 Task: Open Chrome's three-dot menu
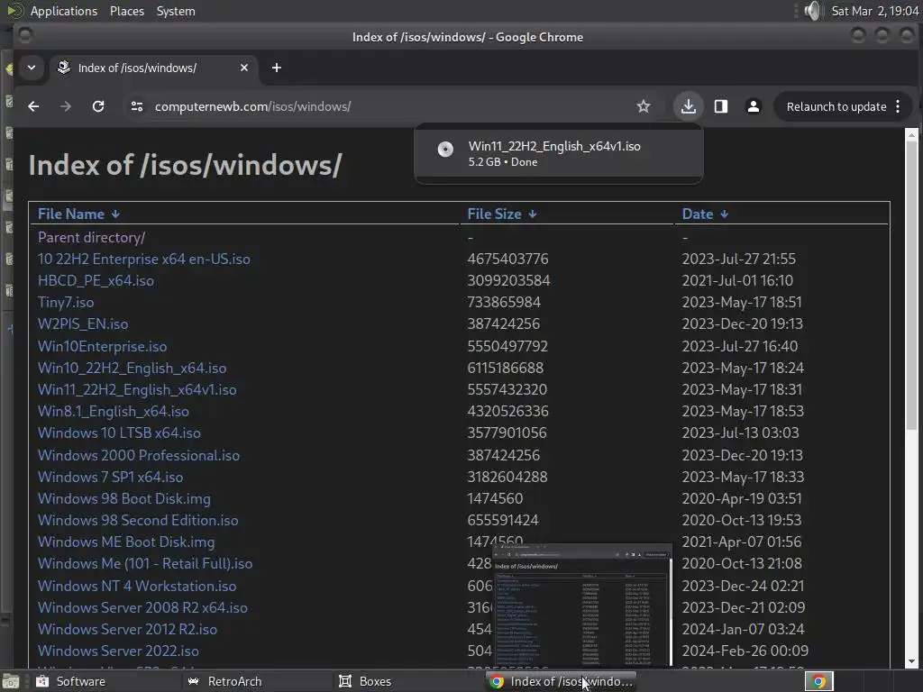tap(898, 106)
